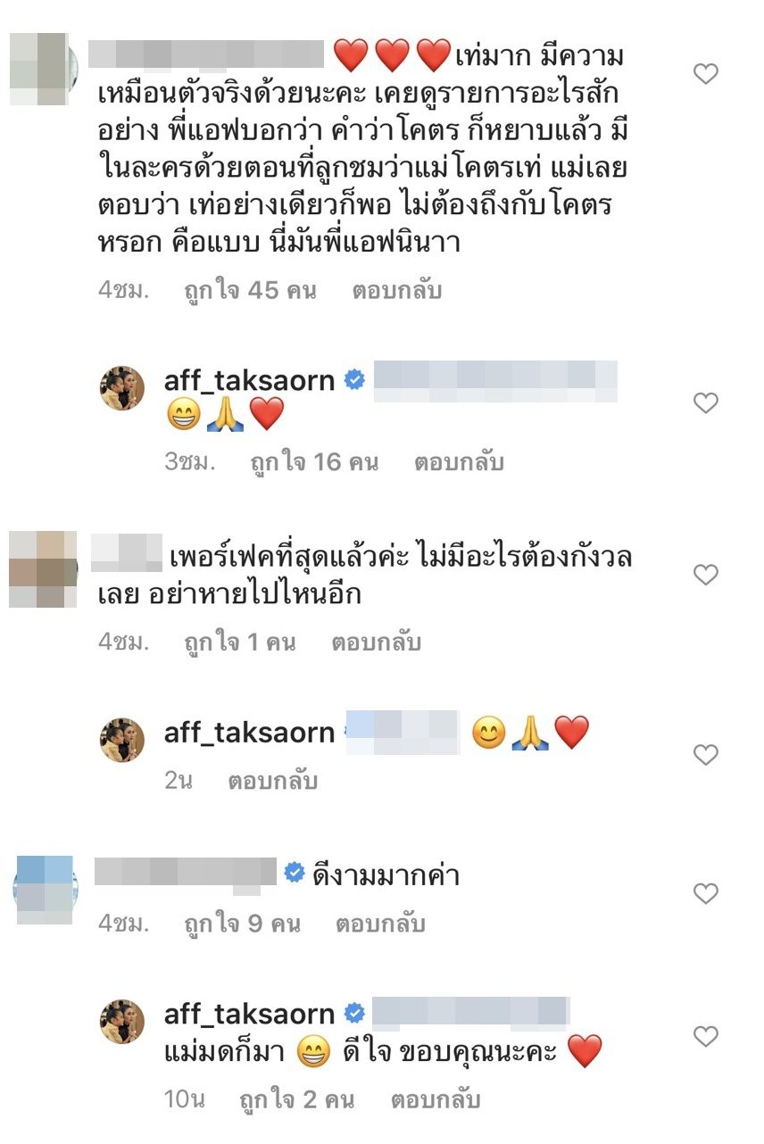
Task: Open the verified commenter's blue avatar
Action: pyautogui.click(x=45, y=890)
